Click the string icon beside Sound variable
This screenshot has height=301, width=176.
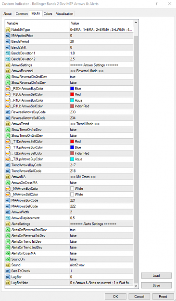click(x=8, y=265)
